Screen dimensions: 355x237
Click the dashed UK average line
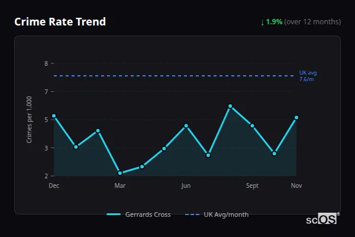[x=173, y=76]
